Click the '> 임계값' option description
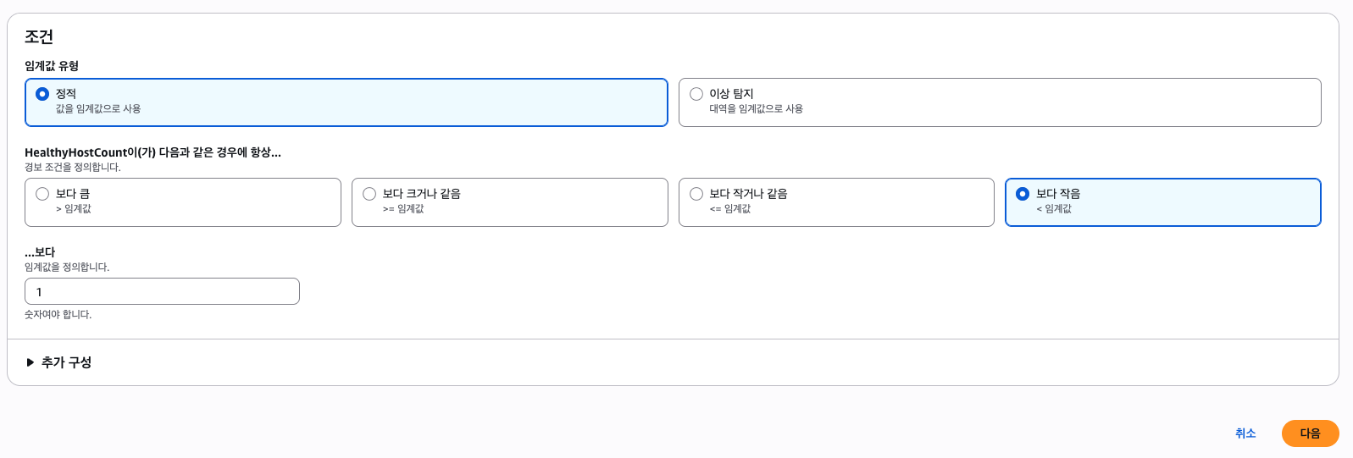 tap(74, 209)
